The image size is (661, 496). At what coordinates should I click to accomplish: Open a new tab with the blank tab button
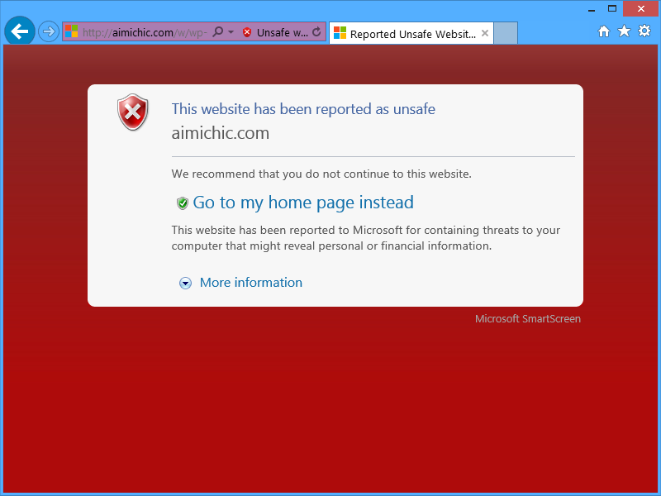(506, 33)
